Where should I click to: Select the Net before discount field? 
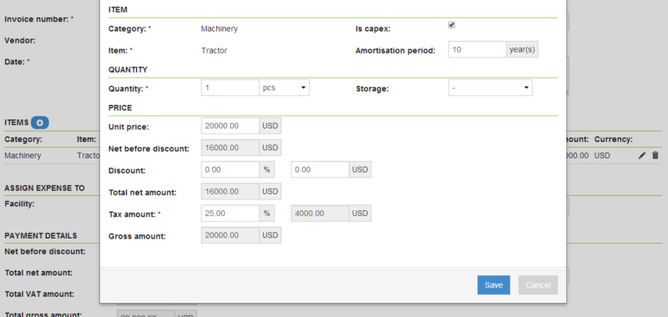point(230,148)
